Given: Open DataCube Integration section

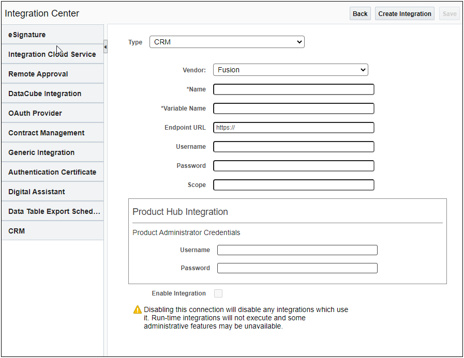Looking at the screenshot, I should click(52, 94).
